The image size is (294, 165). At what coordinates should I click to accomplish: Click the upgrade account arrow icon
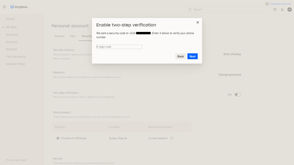click(267, 4)
